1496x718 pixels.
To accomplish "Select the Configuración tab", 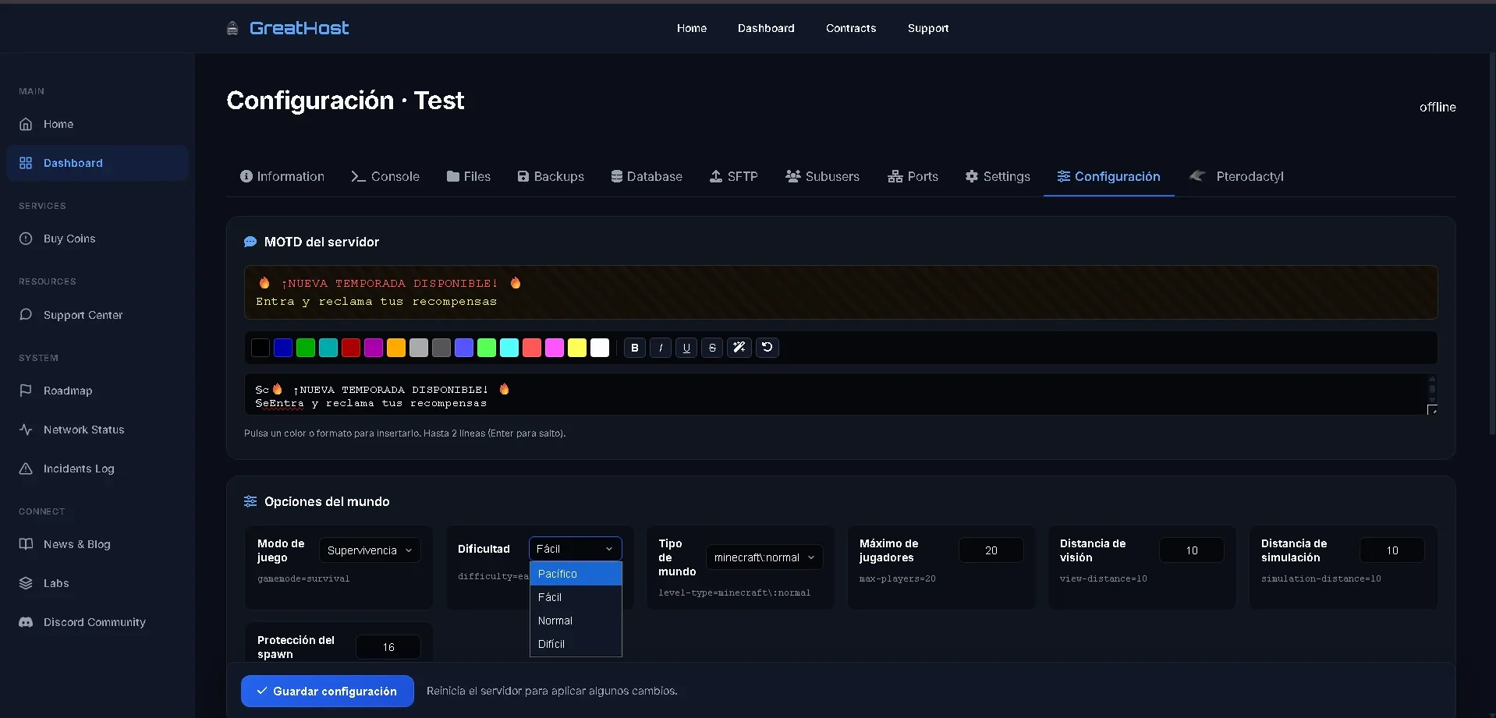I will tap(1109, 176).
